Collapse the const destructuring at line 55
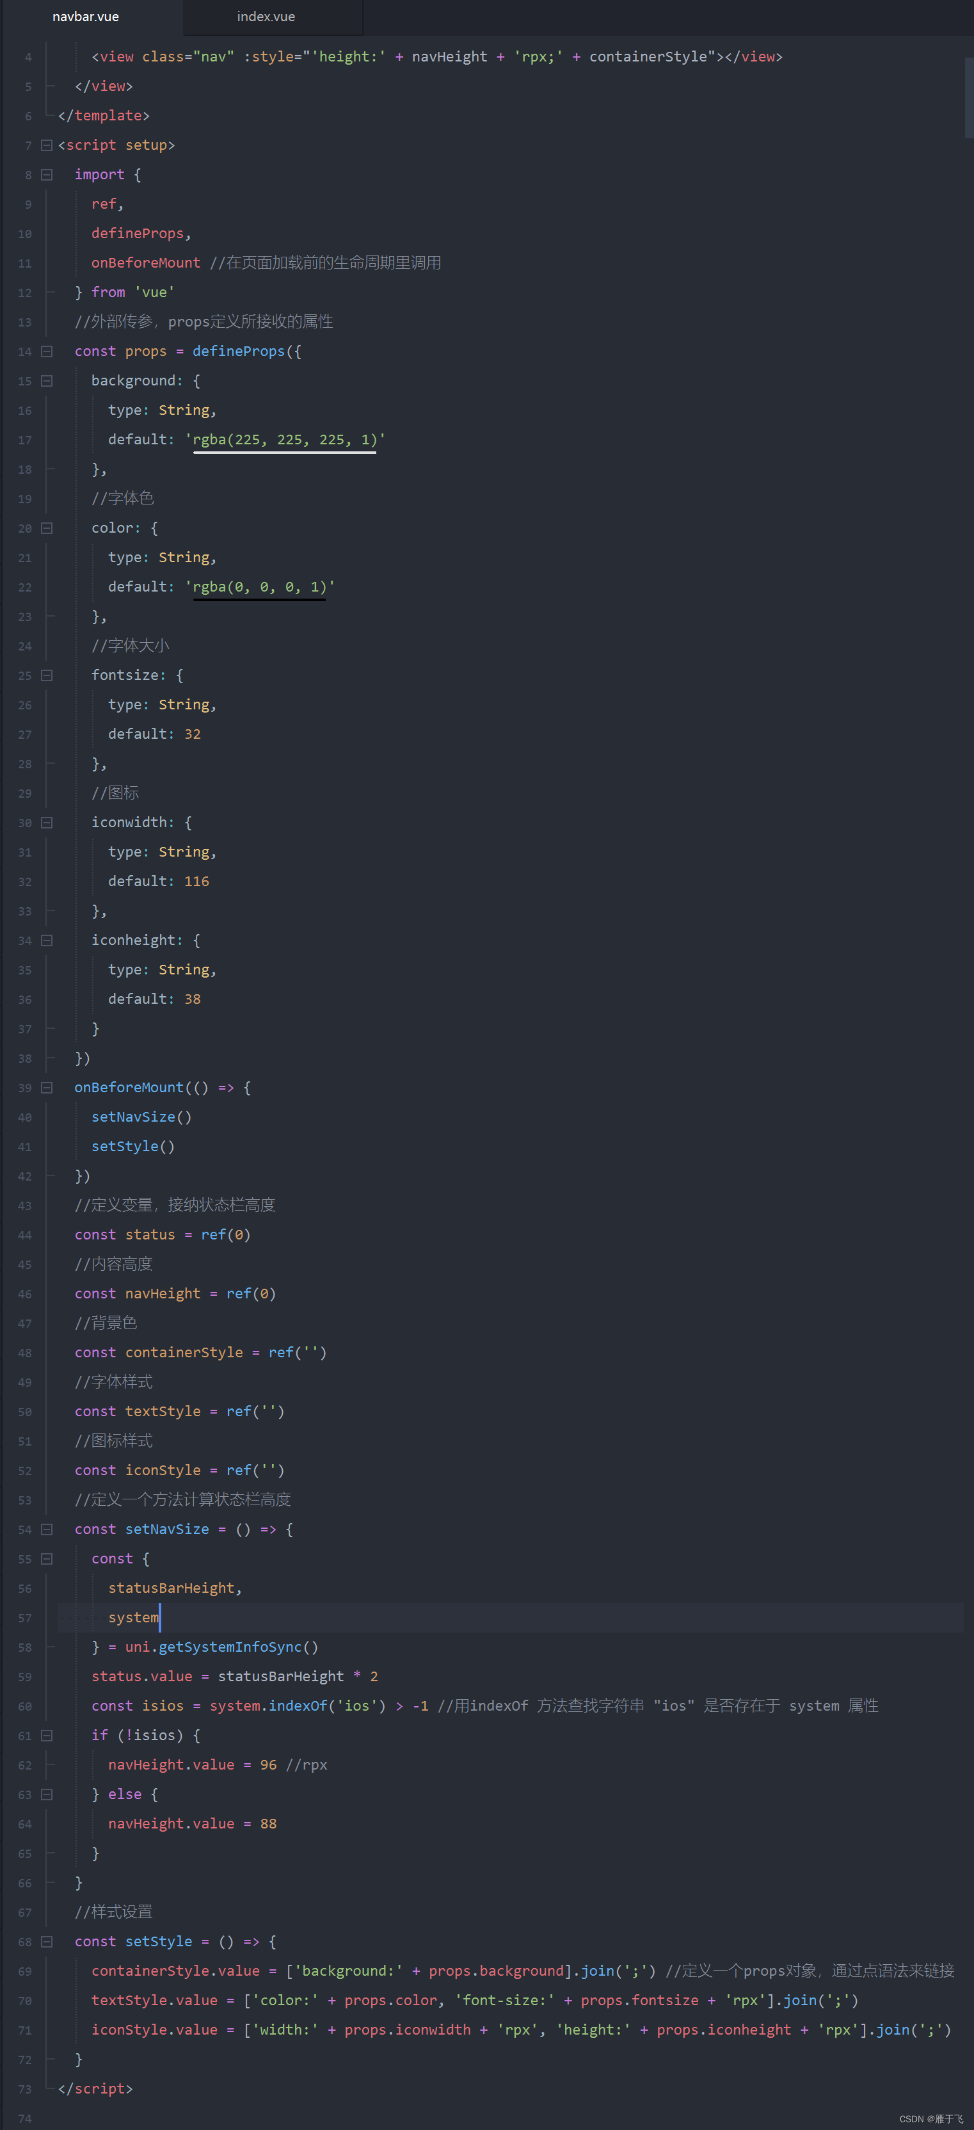The image size is (974, 2130). pos(47,1559)
